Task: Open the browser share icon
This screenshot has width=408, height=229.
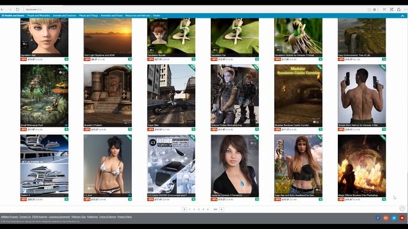Action: pos(398,10)
